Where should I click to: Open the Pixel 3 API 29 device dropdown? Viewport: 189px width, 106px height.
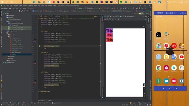click(92, 8)
